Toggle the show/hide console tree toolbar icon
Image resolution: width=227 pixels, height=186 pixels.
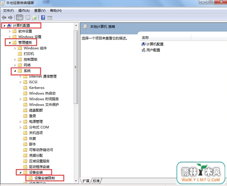[19, 18]
